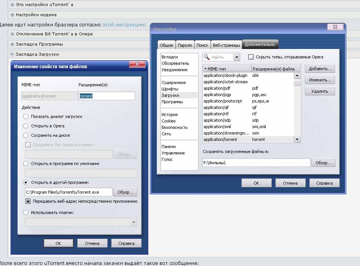Switch to the 'Пароли' tab
The width and height of the screenshot is (360, 266).
click(x=185, y=45)
